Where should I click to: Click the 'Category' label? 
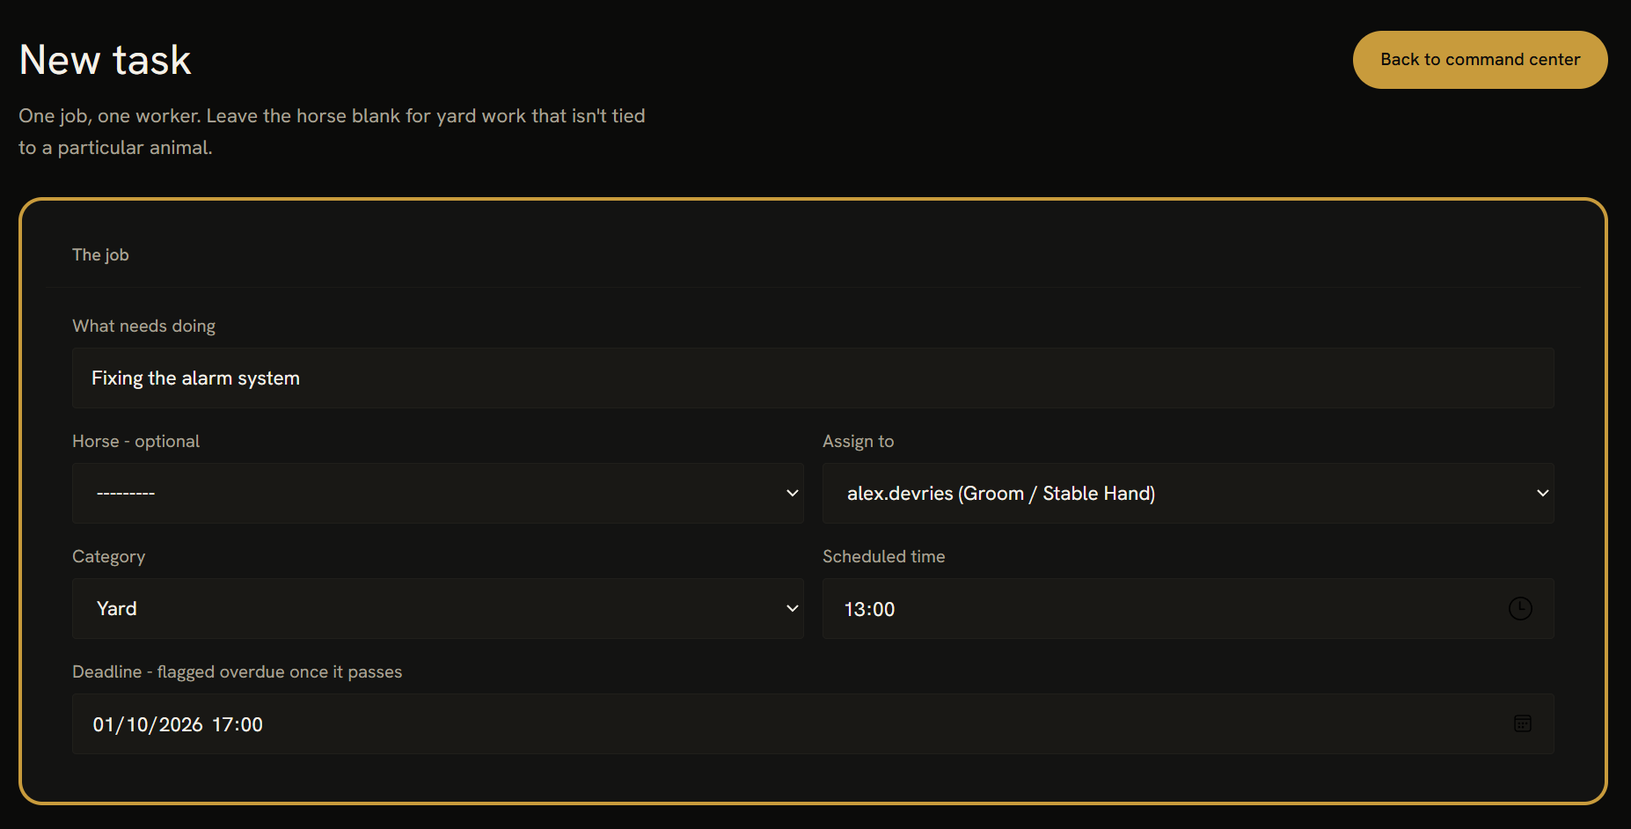[108, 556]
